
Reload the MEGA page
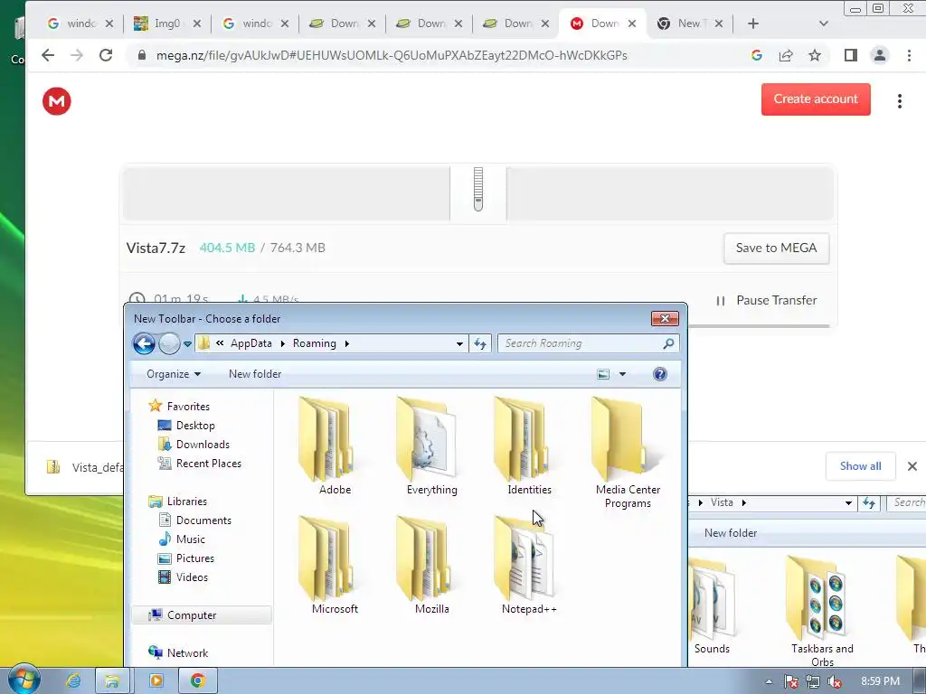[106, 55]
